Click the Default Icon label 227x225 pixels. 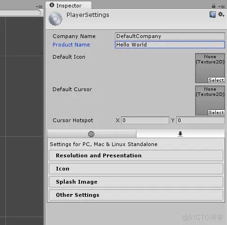point(69,57)
